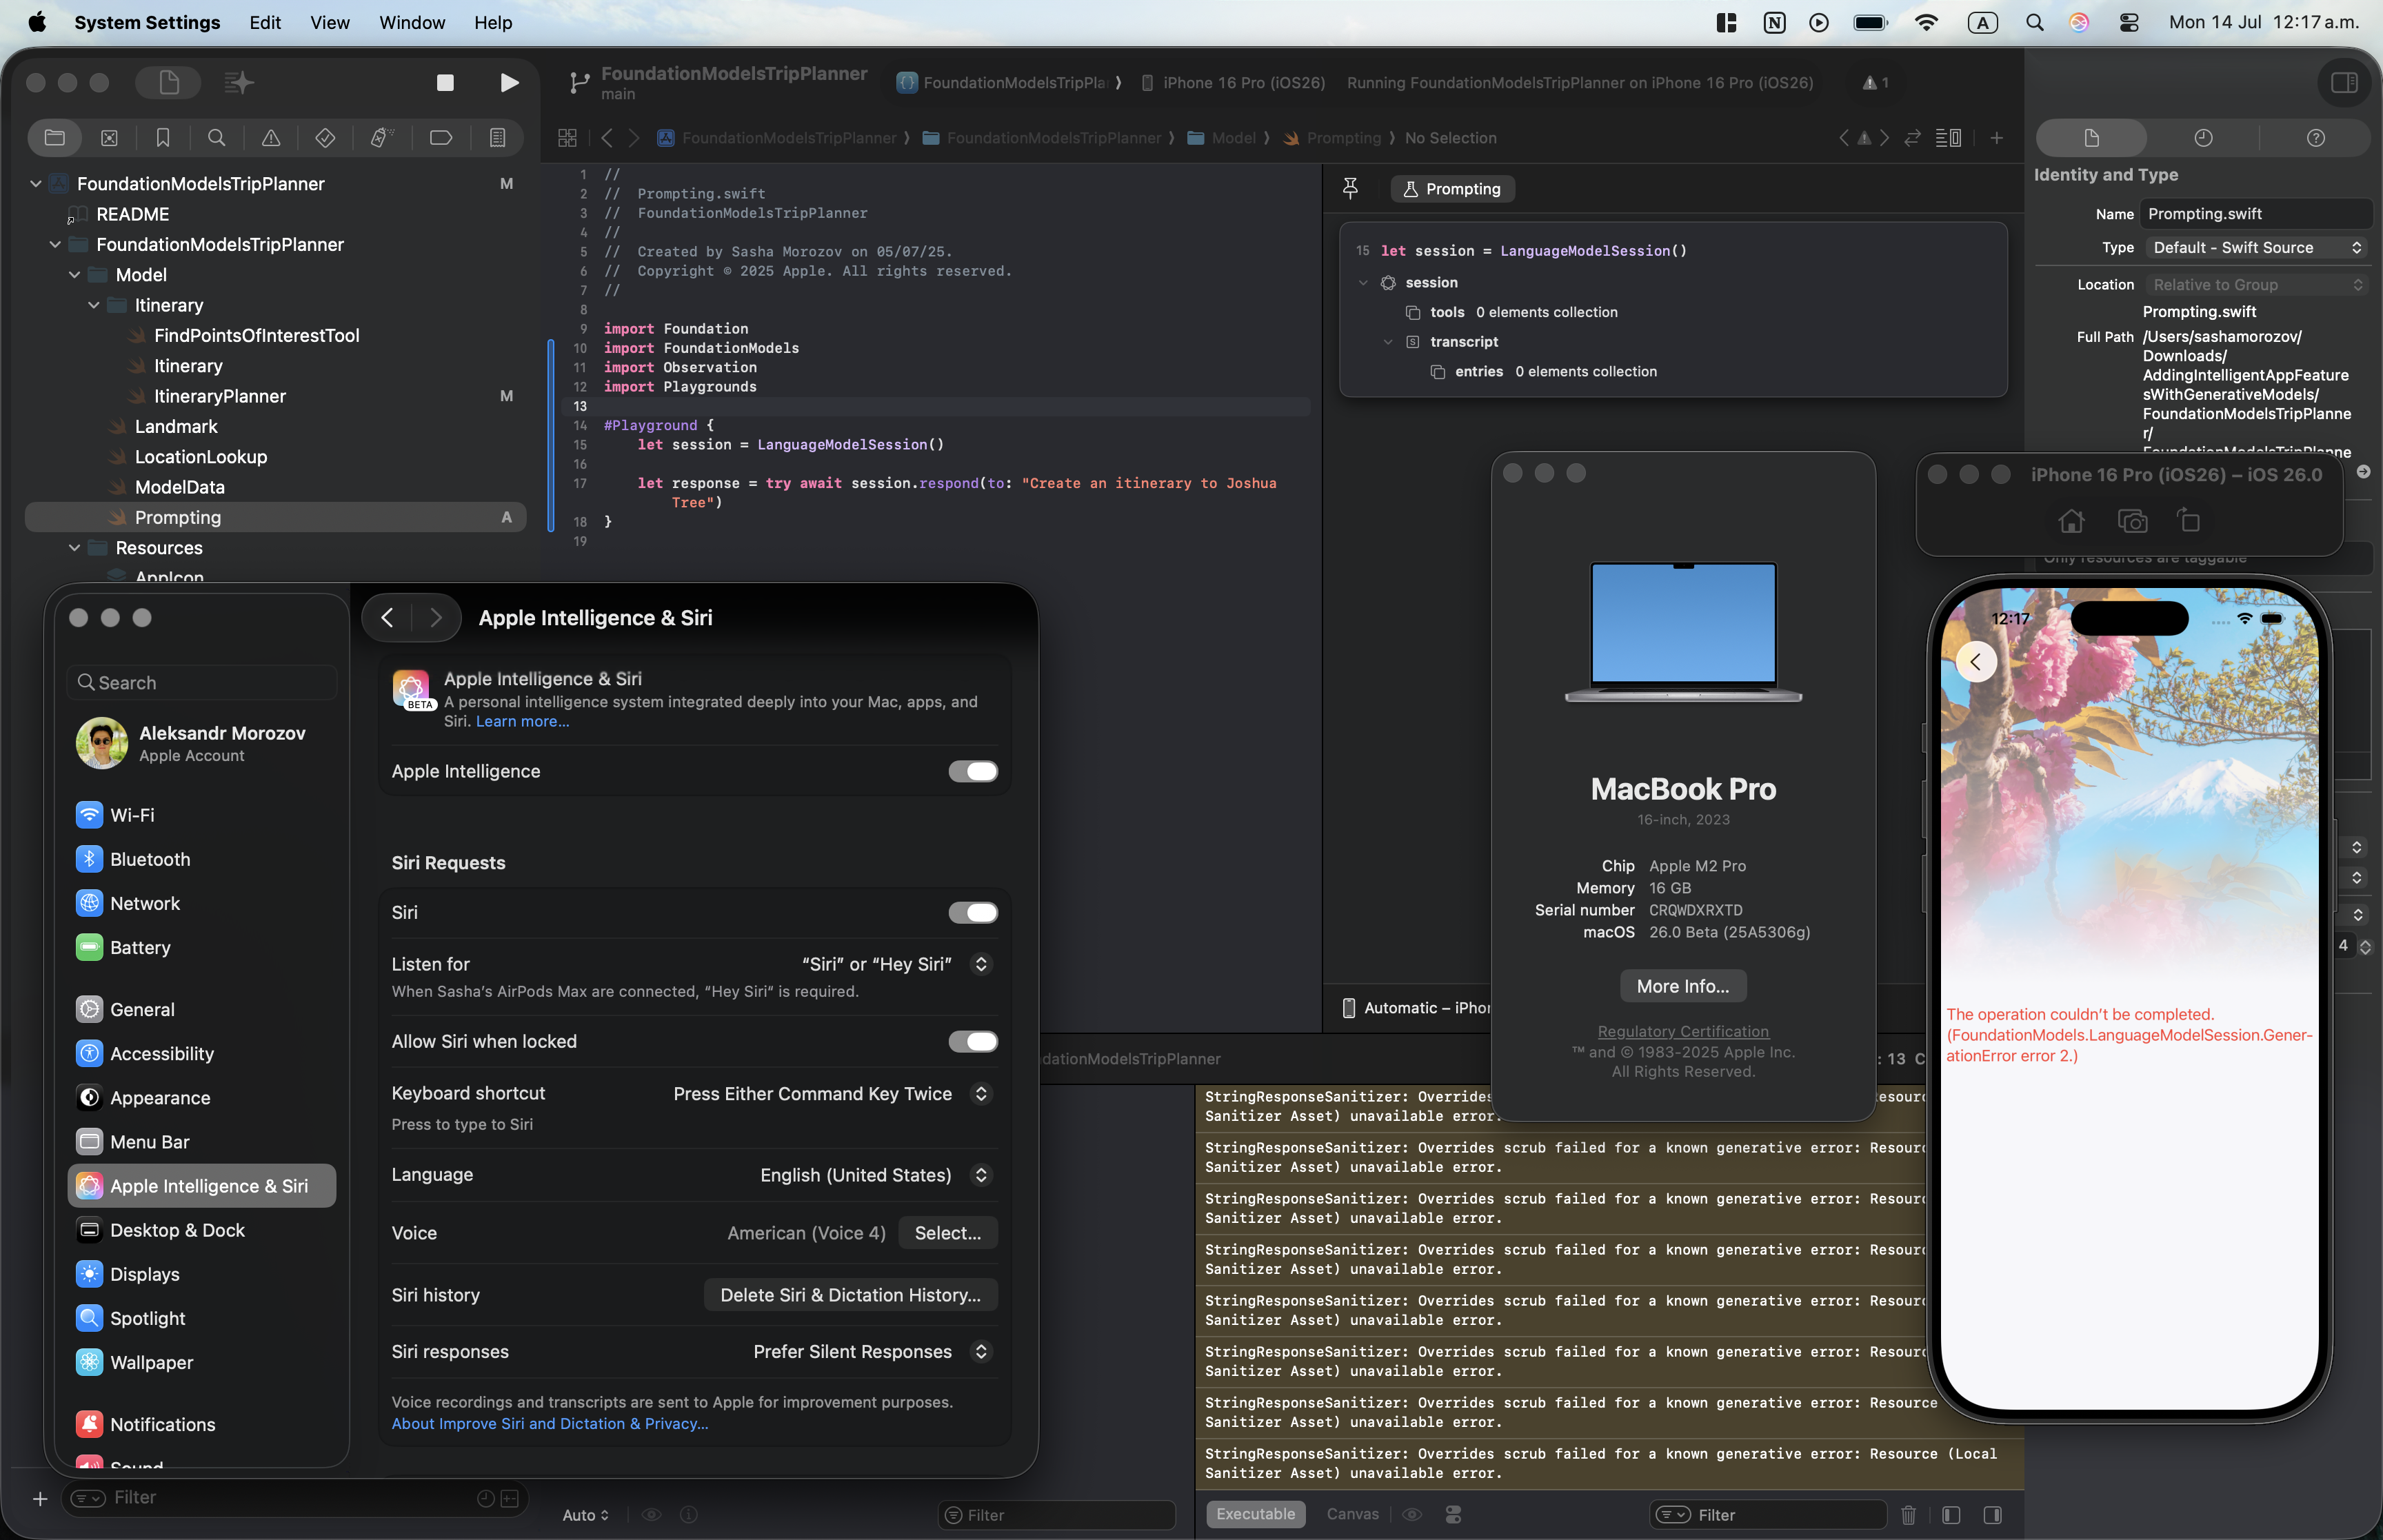Open the Project navigator folder icon

[x=55, y=138]
